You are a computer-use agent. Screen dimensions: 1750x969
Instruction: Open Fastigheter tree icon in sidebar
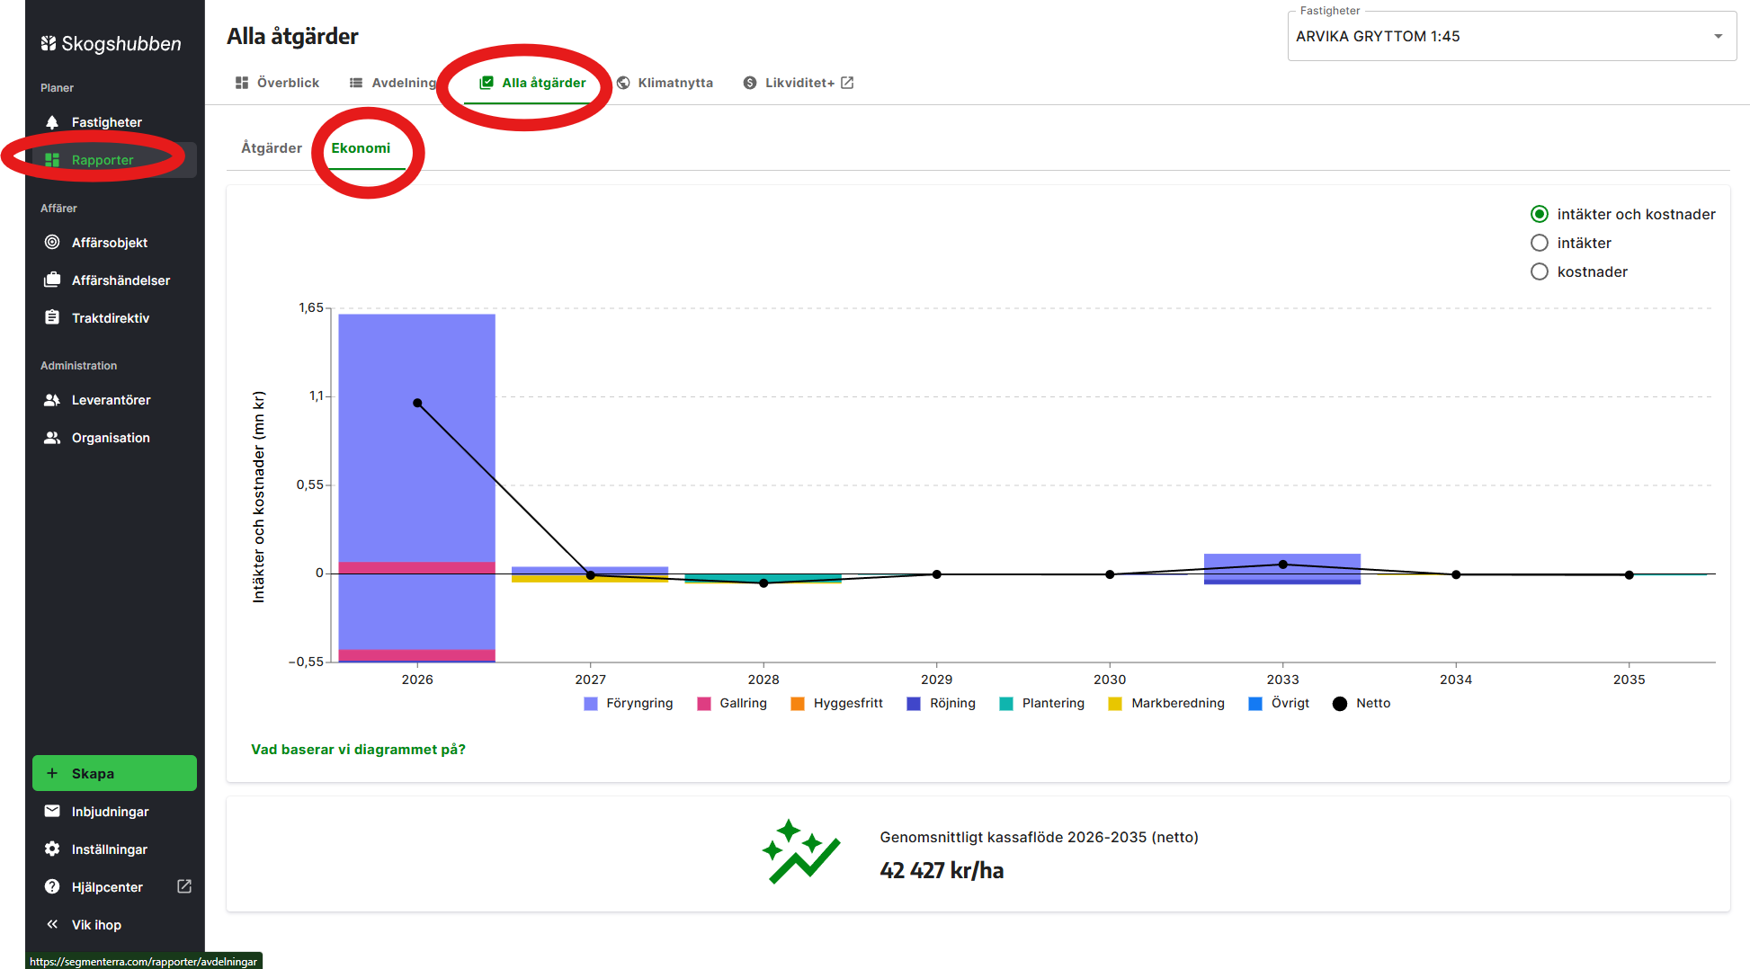tap(52, 122)
